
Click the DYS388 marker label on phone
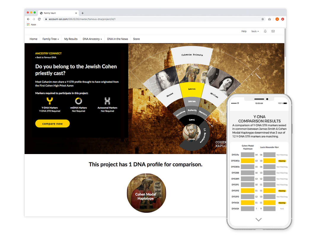(235, 173)
